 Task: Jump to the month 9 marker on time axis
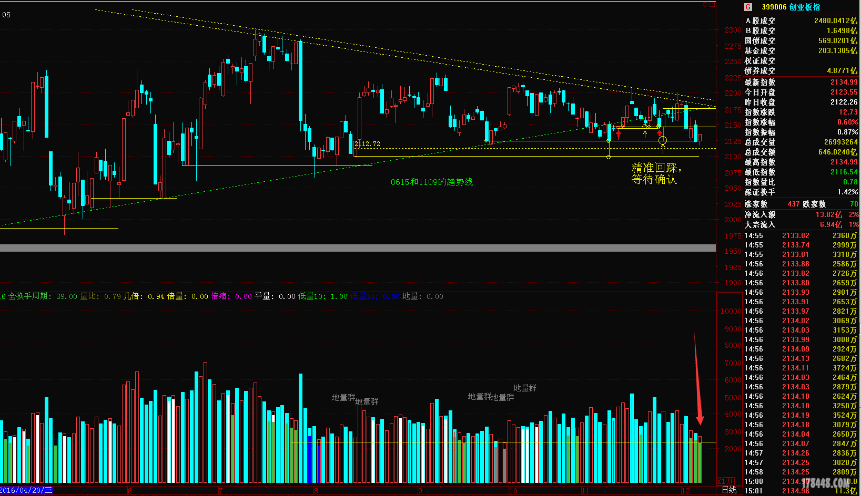(420, 491)
